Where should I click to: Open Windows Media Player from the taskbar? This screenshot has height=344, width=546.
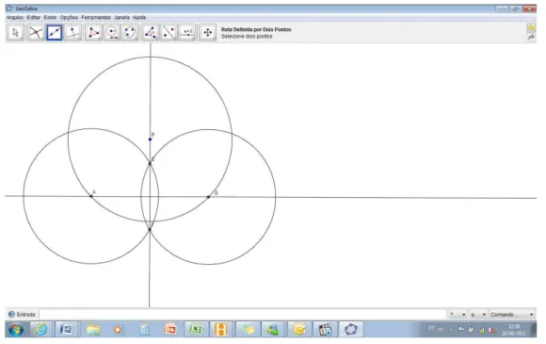pos(118,329)
